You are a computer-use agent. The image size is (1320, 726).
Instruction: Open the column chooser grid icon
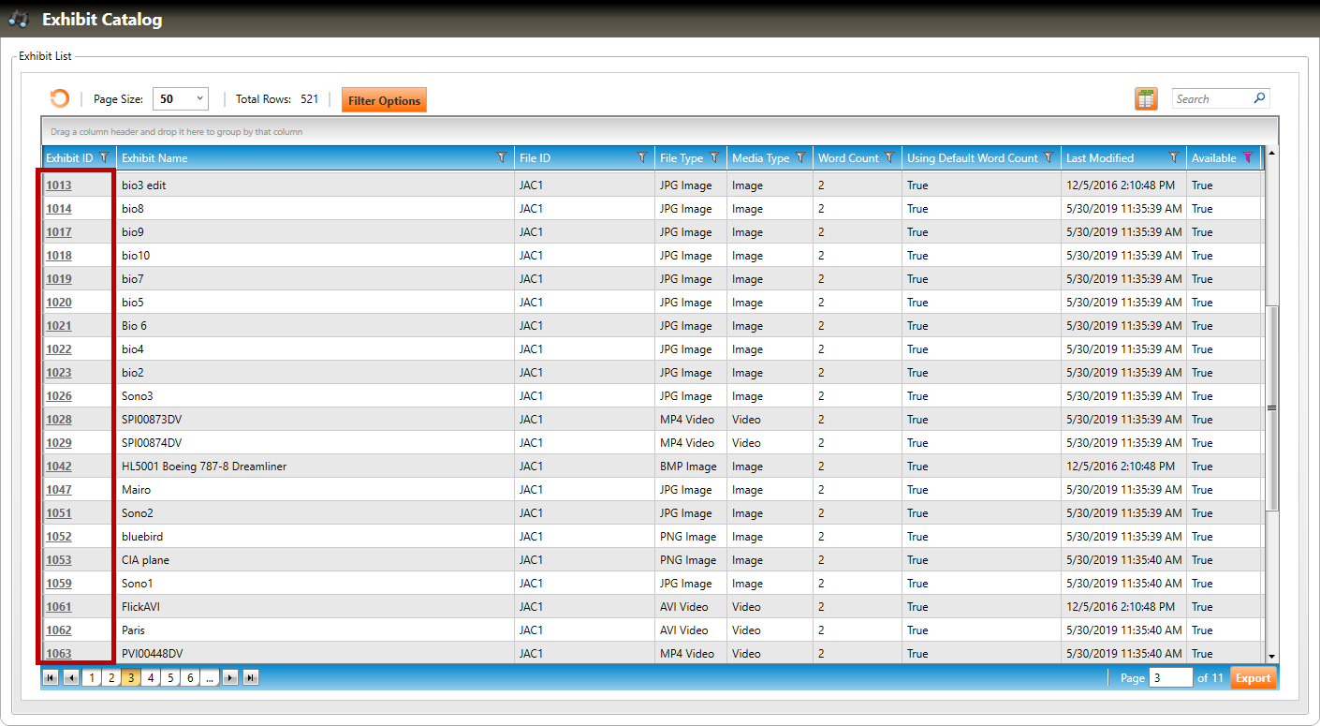point(1146,99)
